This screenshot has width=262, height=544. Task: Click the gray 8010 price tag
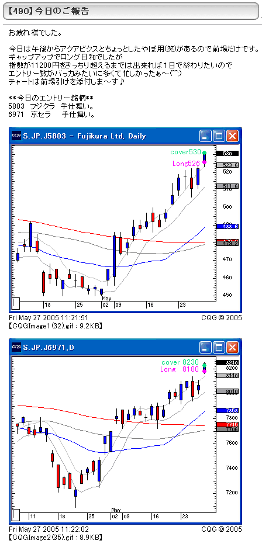[227, 391]
